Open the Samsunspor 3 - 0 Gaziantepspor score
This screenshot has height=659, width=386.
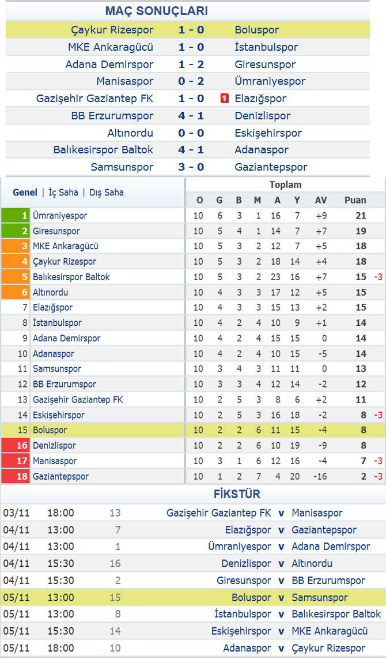191,167
